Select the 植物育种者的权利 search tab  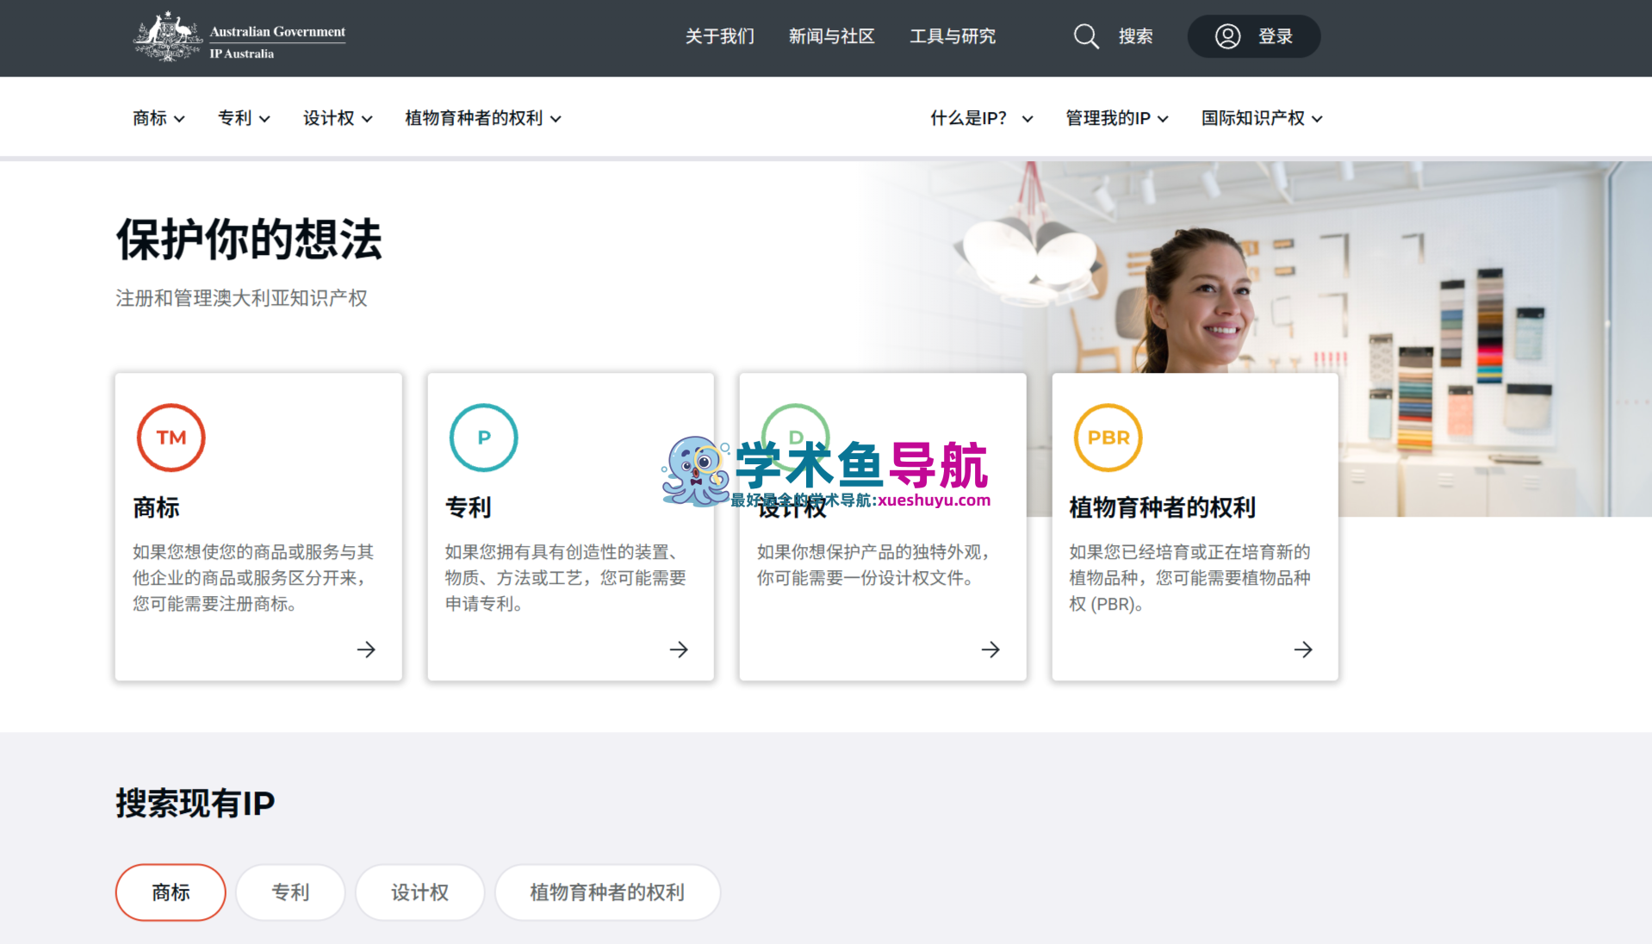click(607, 892)
